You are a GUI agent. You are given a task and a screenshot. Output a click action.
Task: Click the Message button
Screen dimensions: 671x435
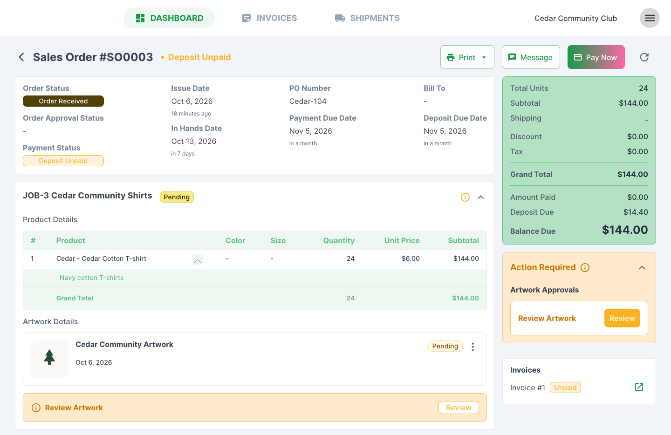coord(531,57)
